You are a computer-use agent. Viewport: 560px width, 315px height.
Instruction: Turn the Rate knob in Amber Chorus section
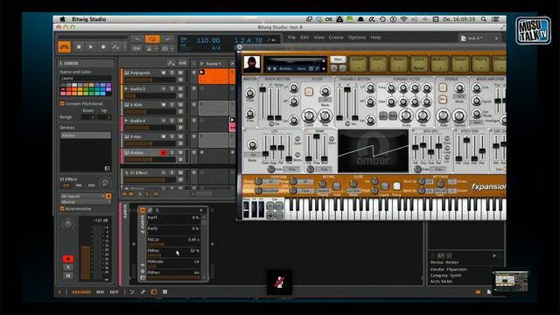click(443, 115)
